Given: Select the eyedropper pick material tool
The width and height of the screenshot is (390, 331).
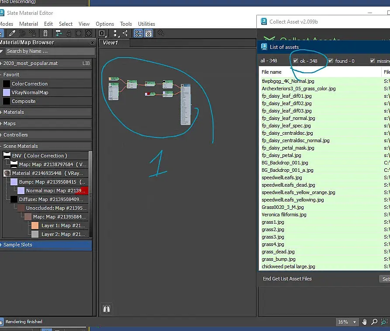Looking at the screenshot, I should pyautogui.click(x=12, y=33).
